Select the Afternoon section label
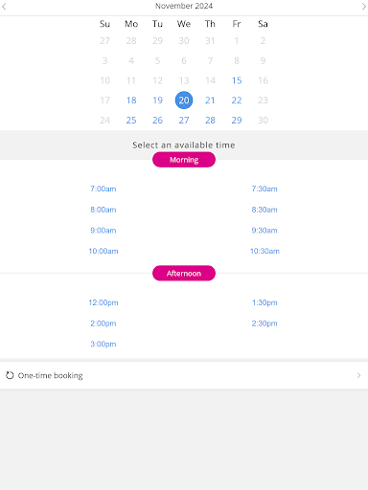368x490 pixels. tap(184, 273)
